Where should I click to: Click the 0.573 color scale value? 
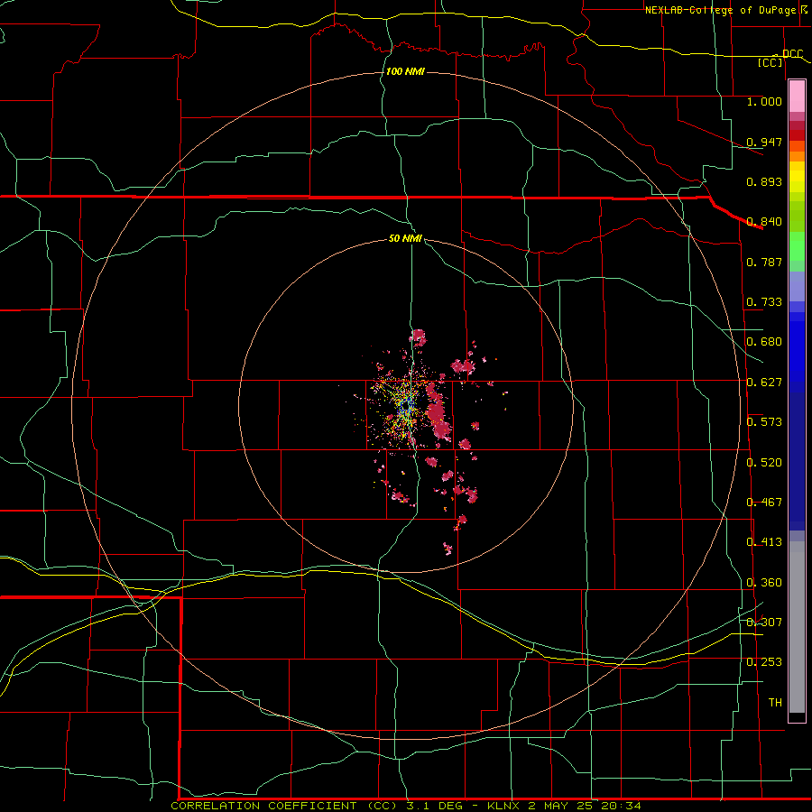pyautogui.click(x=764, y=422)
